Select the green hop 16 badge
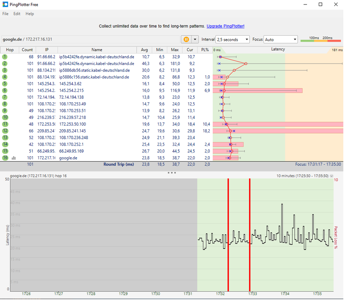 (x=5, y=158)
